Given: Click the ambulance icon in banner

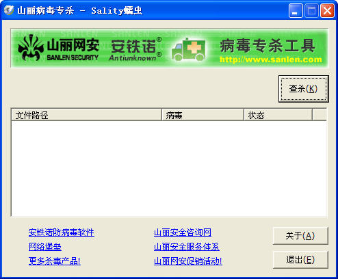Looking at the screenshot, I should click(188, 49).
